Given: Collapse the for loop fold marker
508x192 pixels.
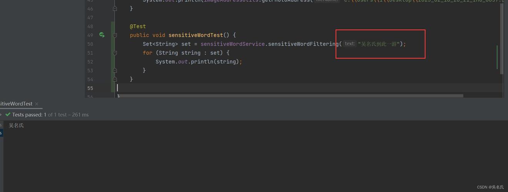Looking at the screenshot, I should pos(115,53).
